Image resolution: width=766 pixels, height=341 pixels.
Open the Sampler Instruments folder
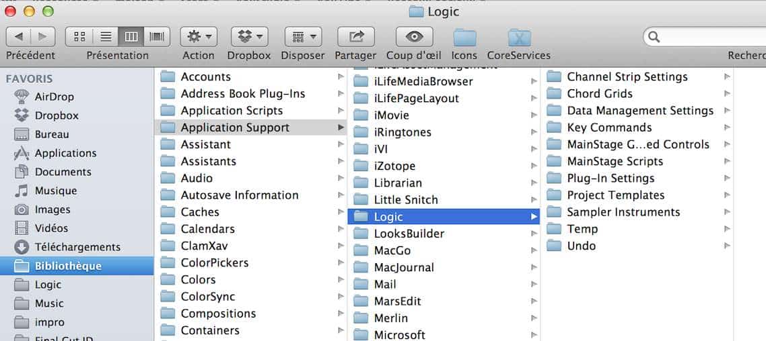pyautogui.click(x=637, y=212)
